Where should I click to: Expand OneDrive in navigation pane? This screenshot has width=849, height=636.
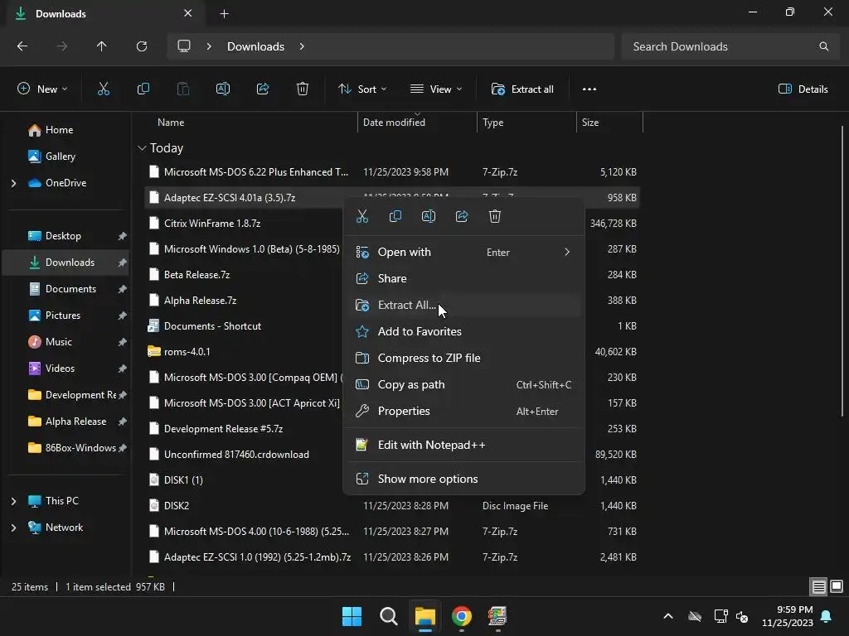pos(13,183)
